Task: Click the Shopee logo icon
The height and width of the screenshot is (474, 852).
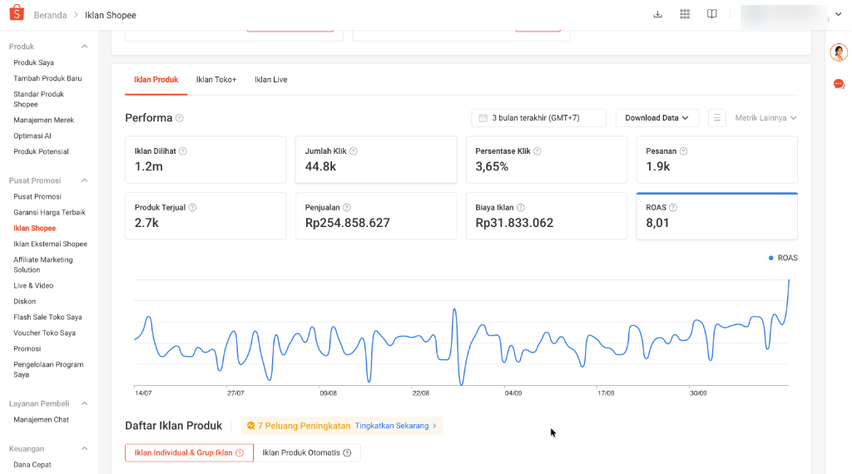Action: coord(17,13)
